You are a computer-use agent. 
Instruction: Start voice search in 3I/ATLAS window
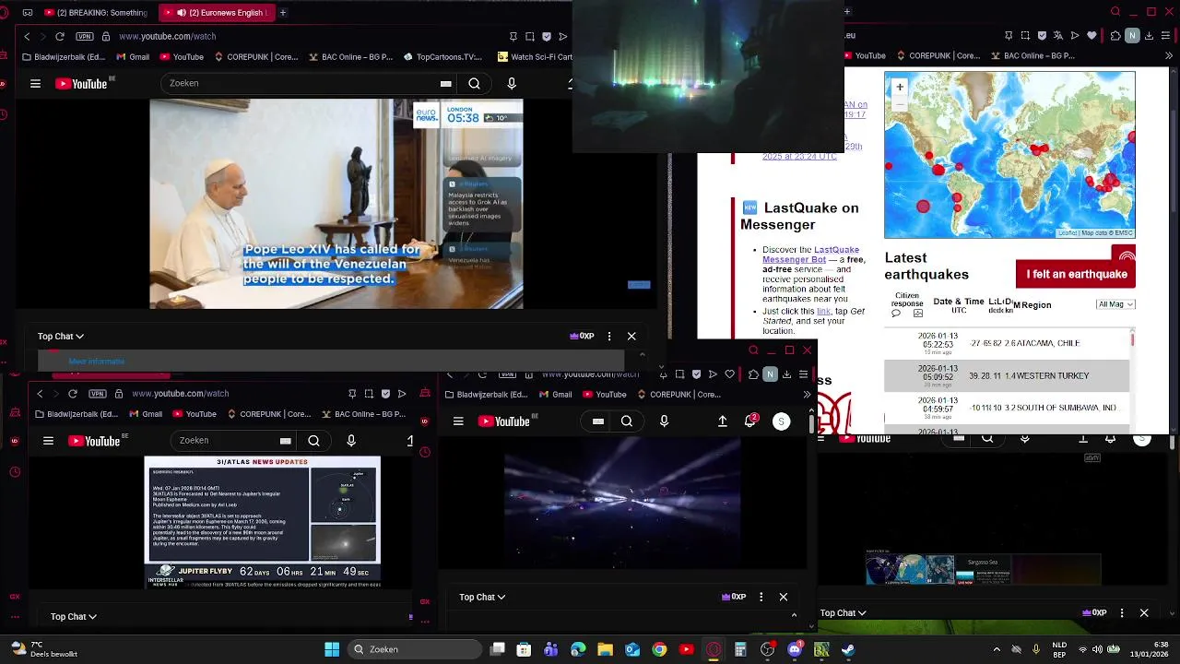(351, 441)
